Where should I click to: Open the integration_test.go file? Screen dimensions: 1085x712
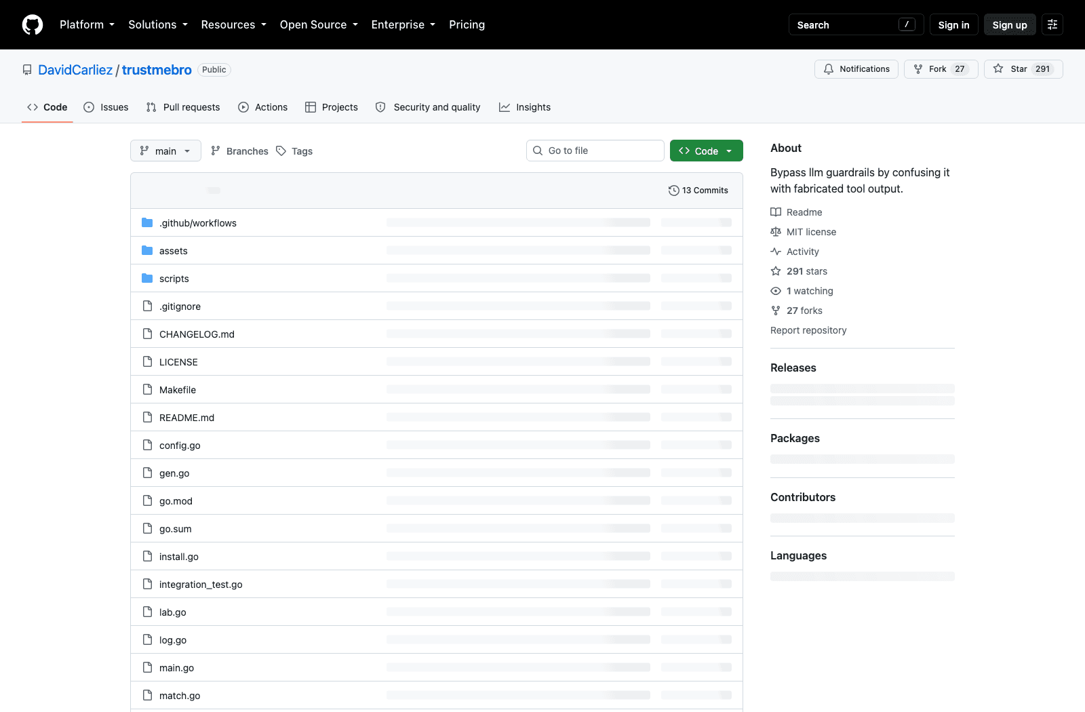[x=201, y=584]
